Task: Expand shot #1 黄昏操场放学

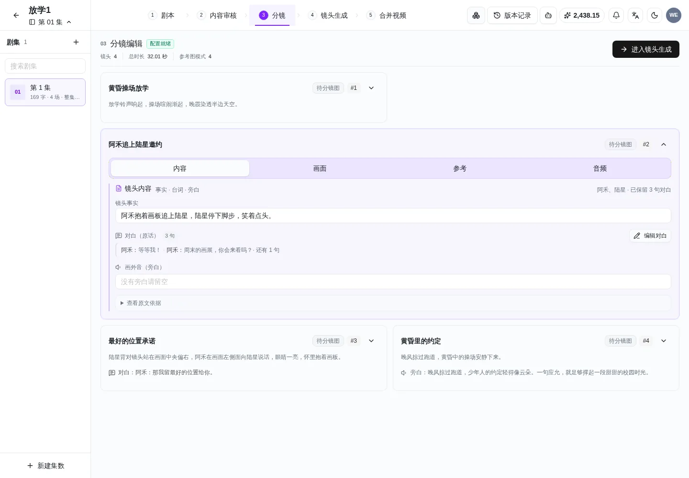Action: click(371, 88)
